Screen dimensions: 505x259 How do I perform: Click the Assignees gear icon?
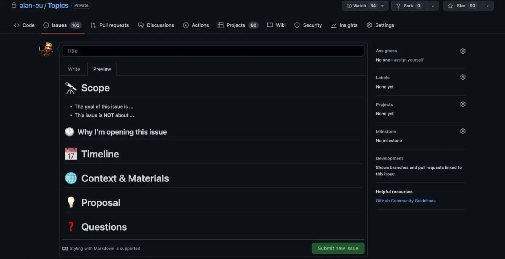[x=462, y=51]
